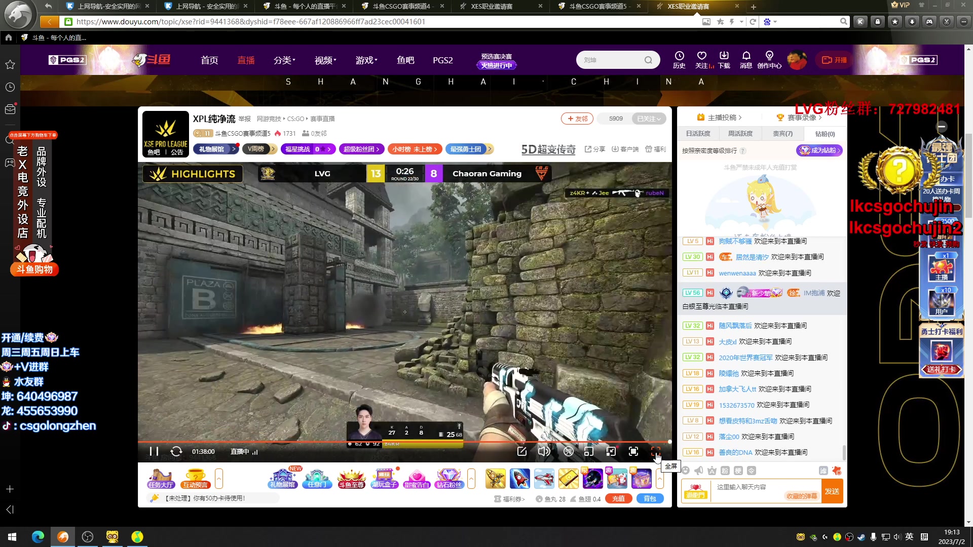Expand the 已关注 follow dropdown

pos(649,119)
